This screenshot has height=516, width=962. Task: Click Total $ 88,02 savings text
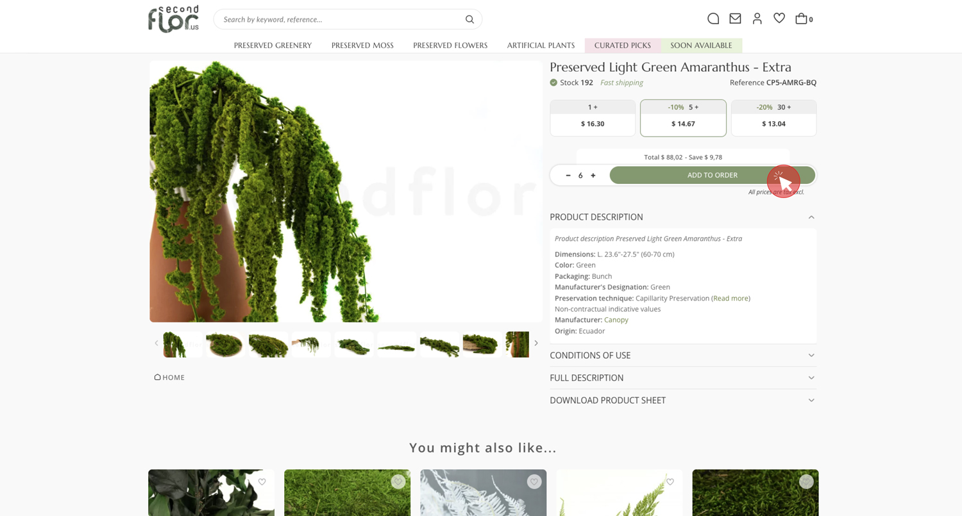683,157
